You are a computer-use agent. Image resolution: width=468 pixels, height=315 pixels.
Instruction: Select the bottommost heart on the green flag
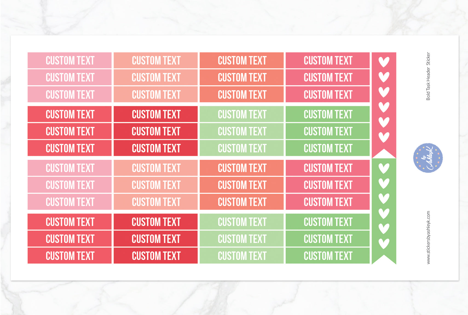click(x=384, y=243)
